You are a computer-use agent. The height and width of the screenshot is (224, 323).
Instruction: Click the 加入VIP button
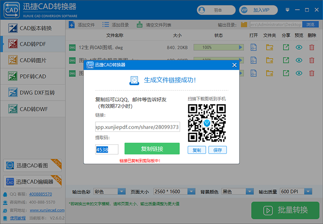click(x=258, y=10)
